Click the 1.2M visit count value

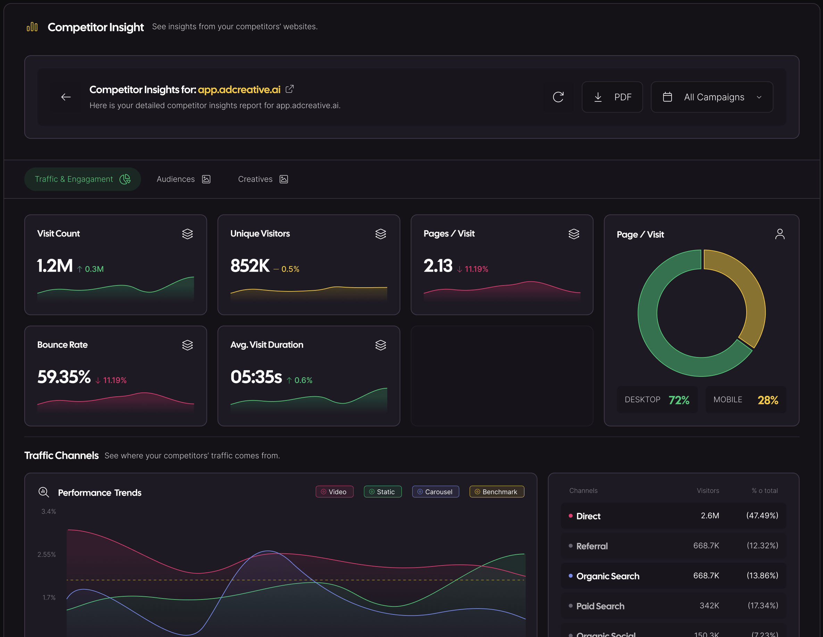click(55, 266)
